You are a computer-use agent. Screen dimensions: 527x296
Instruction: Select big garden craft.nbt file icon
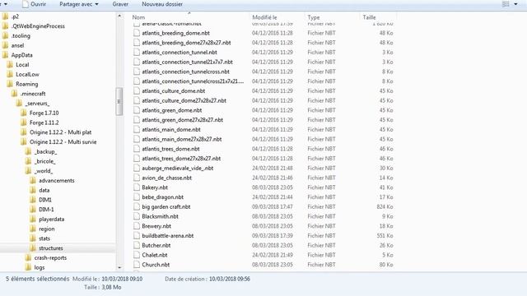click(x=136, y=206)
